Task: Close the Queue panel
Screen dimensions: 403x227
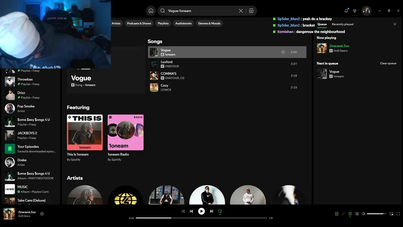Action: (395, 24)
